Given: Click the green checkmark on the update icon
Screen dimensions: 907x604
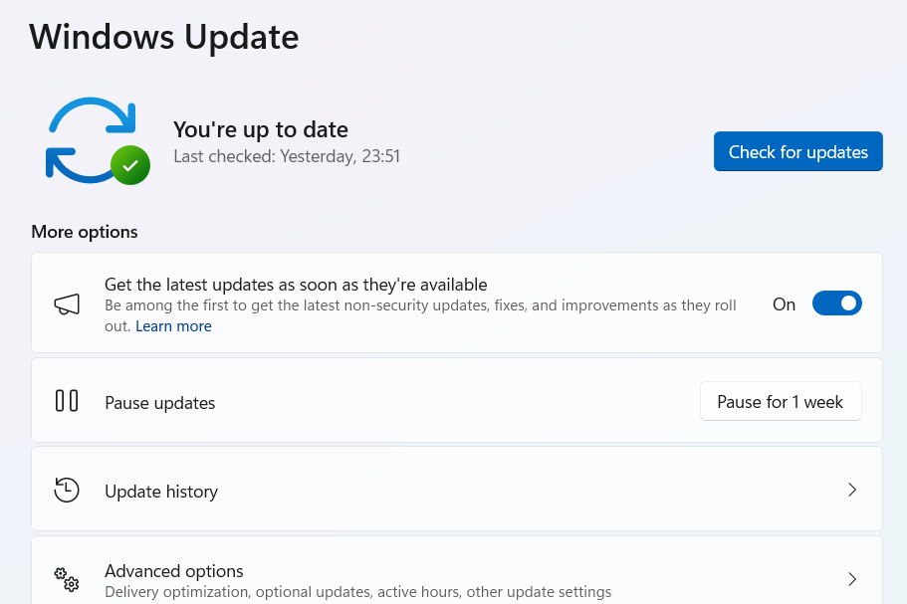Looking at the screenshot, I should click(x=130, y=167).
